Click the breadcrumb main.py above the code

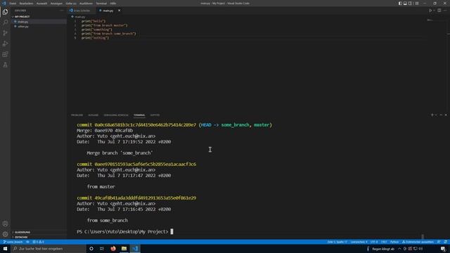[x=78, y=17]
